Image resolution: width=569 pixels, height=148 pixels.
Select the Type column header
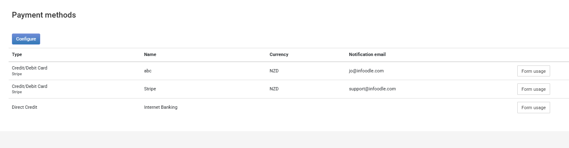pyautogui.click(x=17, y=54)
